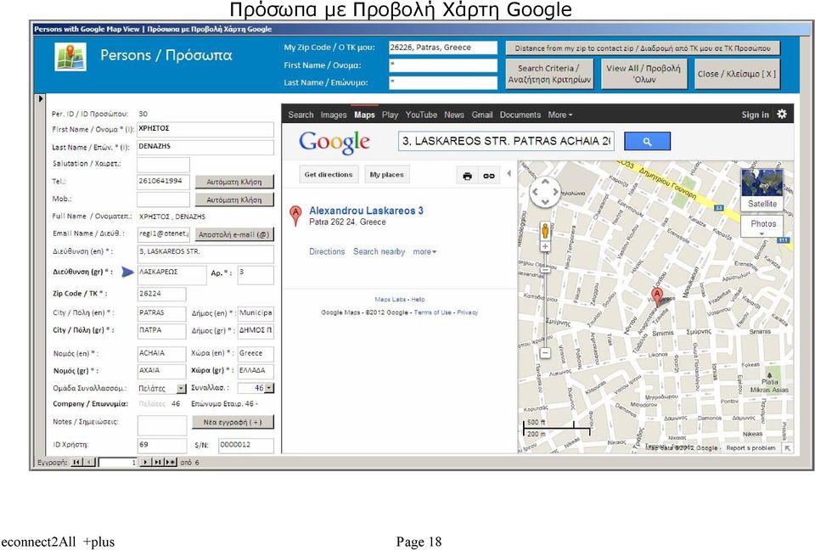Image resolution: width=815 pixels, height=551 pixels.
Task: Click Αποστολή e-mail (@) button
Action: point(234,234)
